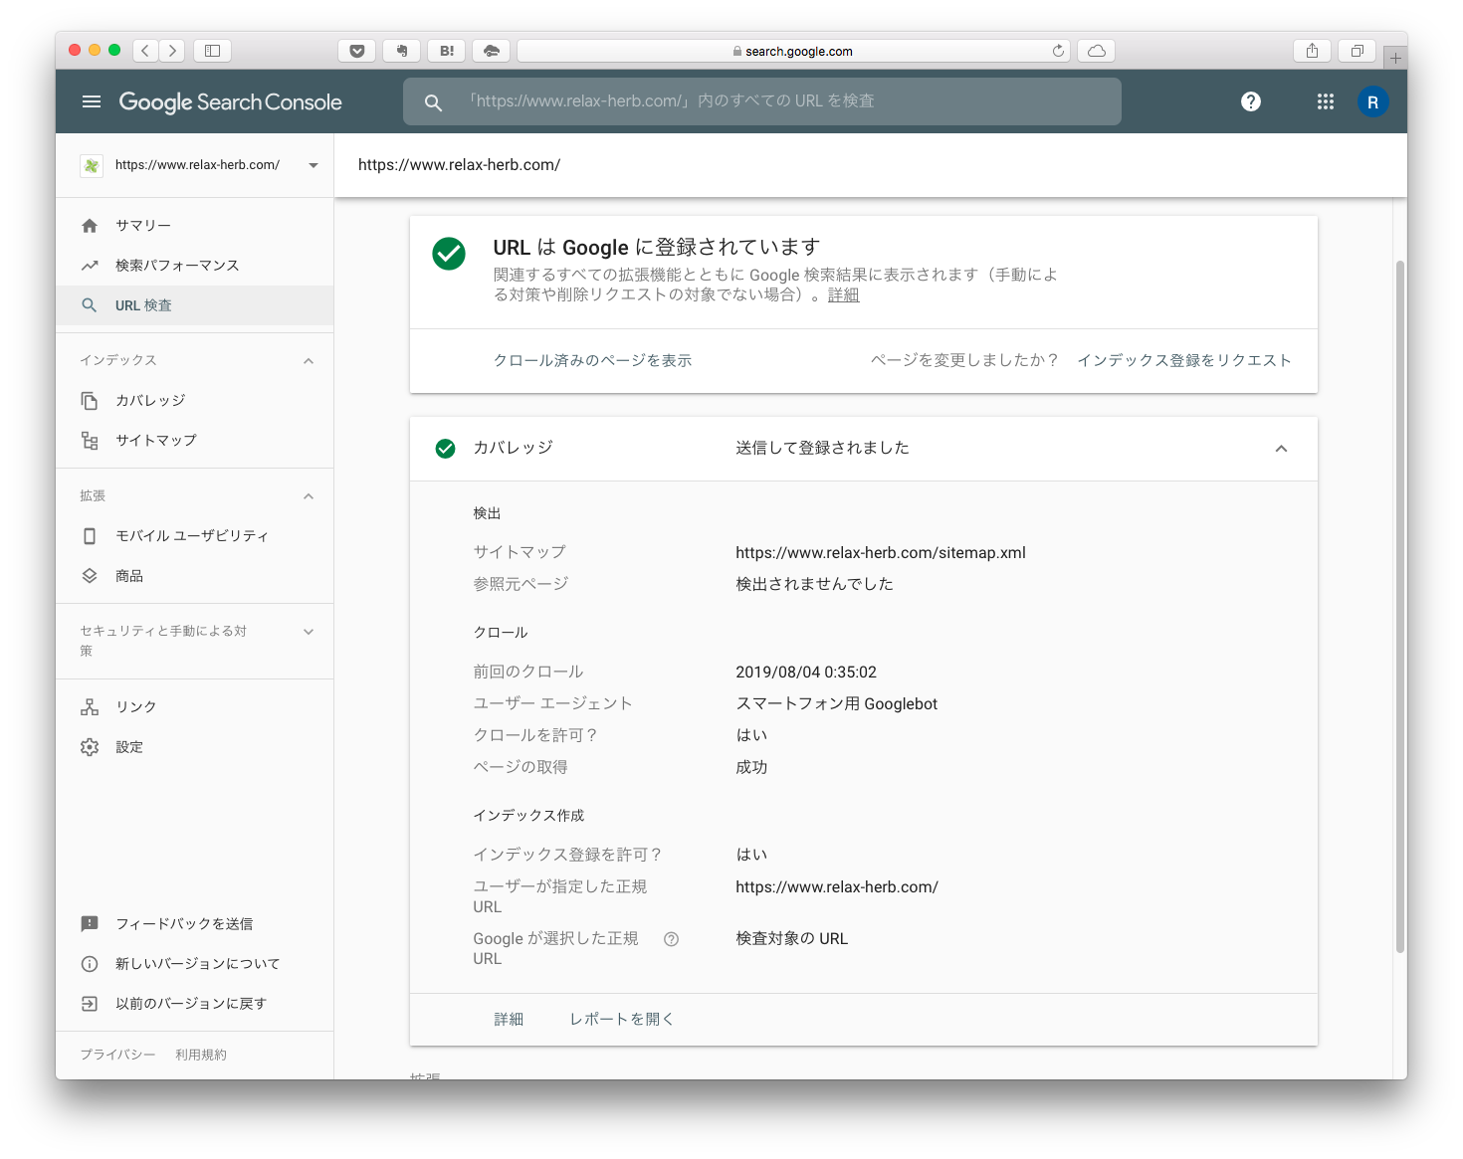The width and height of the screenshot is (1463, 1159).
Task: Click the feedback icon beside フィードバックを送信
Action: click(x=90, y=924)
